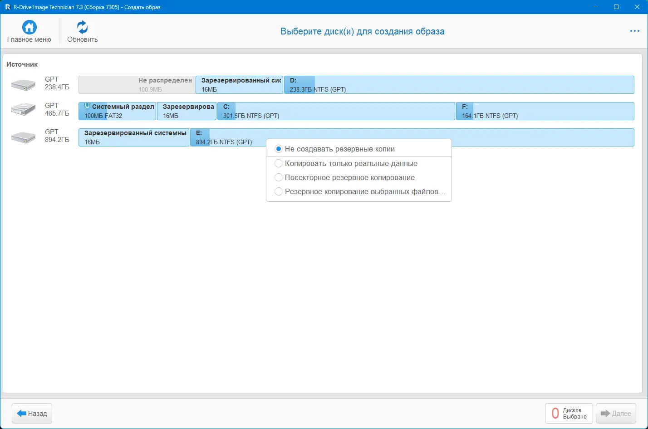Click the Системный раздел FAT32 partition
Screen dimensions: 648x429
(117, 111)
